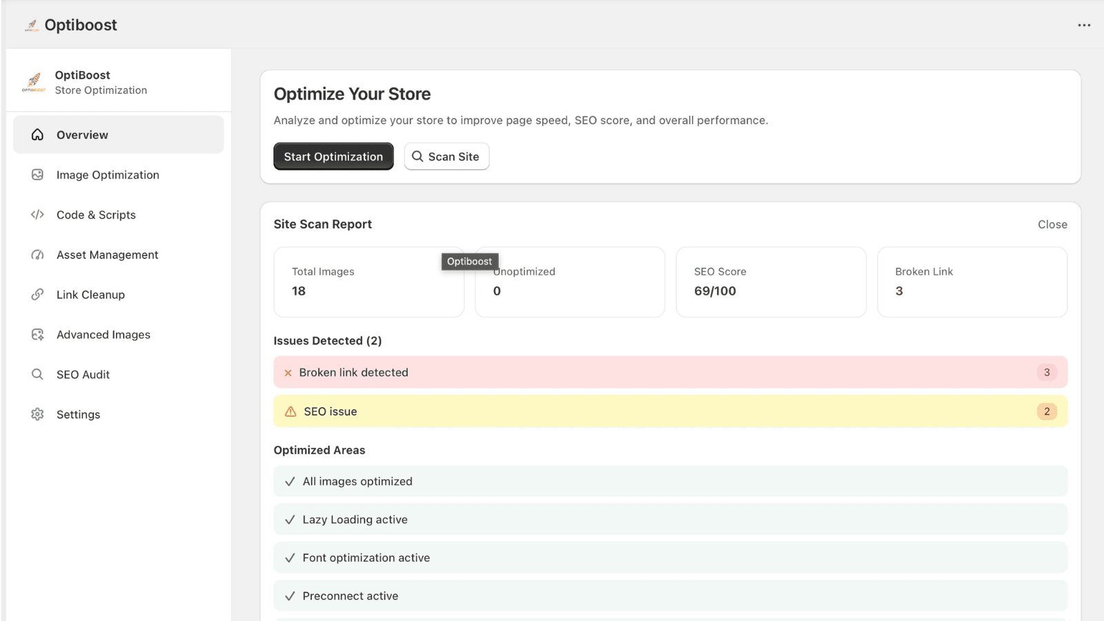Select the SEO Score 69/100 card

tap(771, 282)
